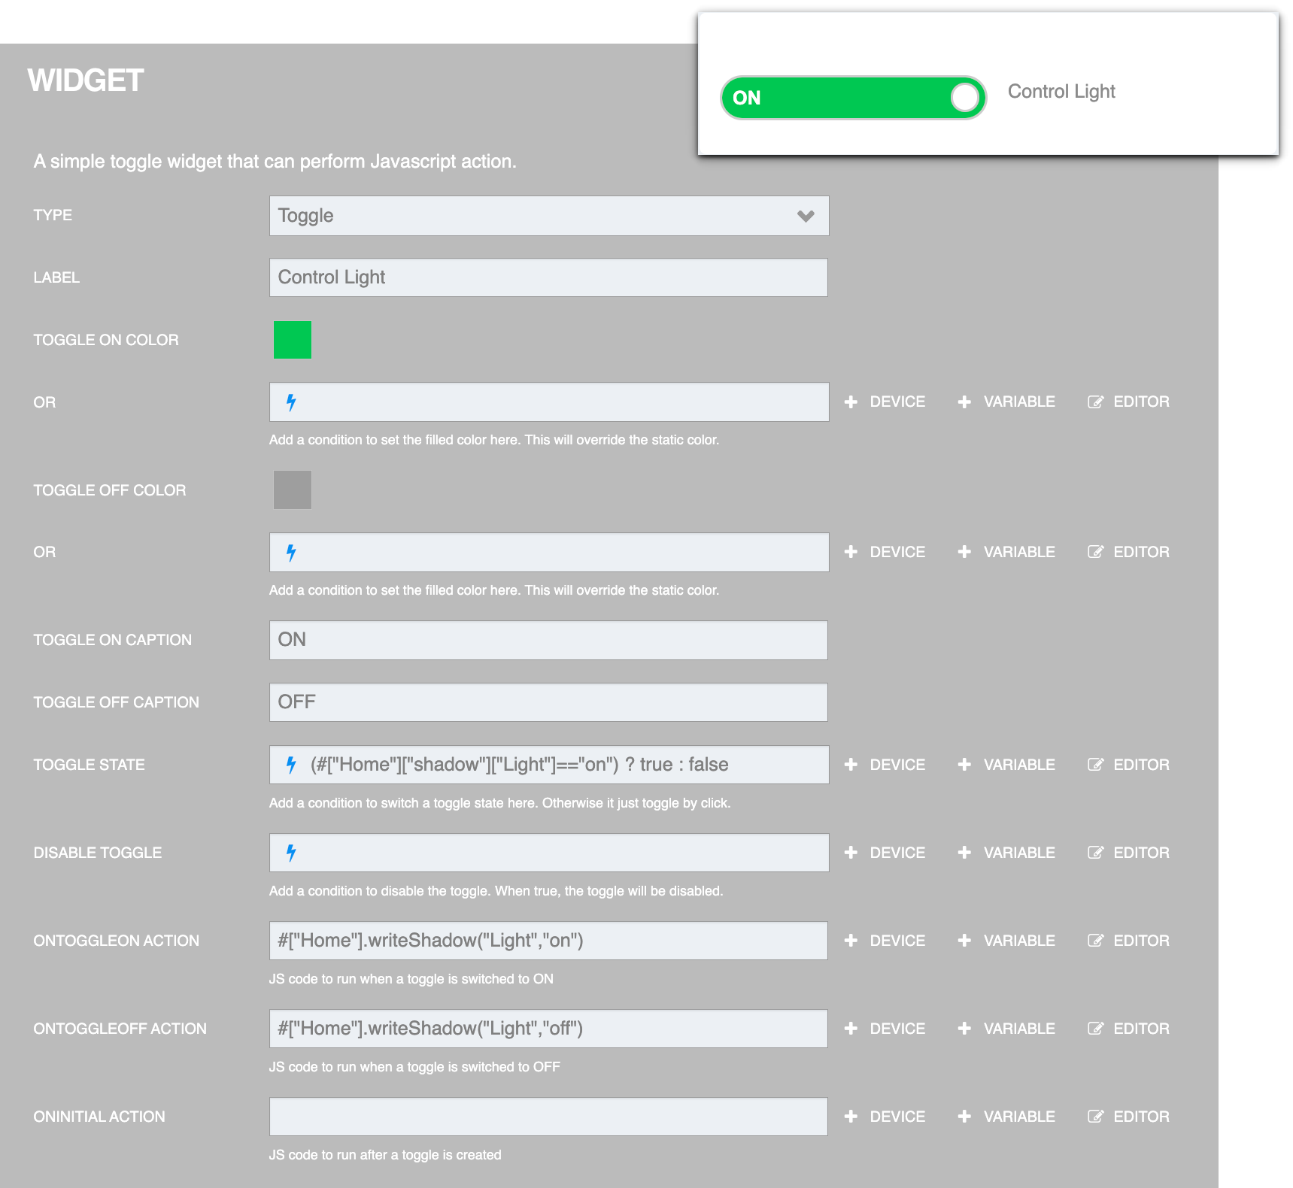Screen dimensions: 1293x1188
Task: Open Editor for OnInitial Action
Action: [x=1128, y=1117]
